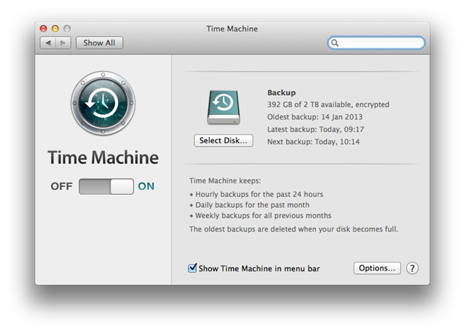The image size is (465, 333).
Task: Click the 'oldest backups are deleted' note
Action: coord(294,229)
